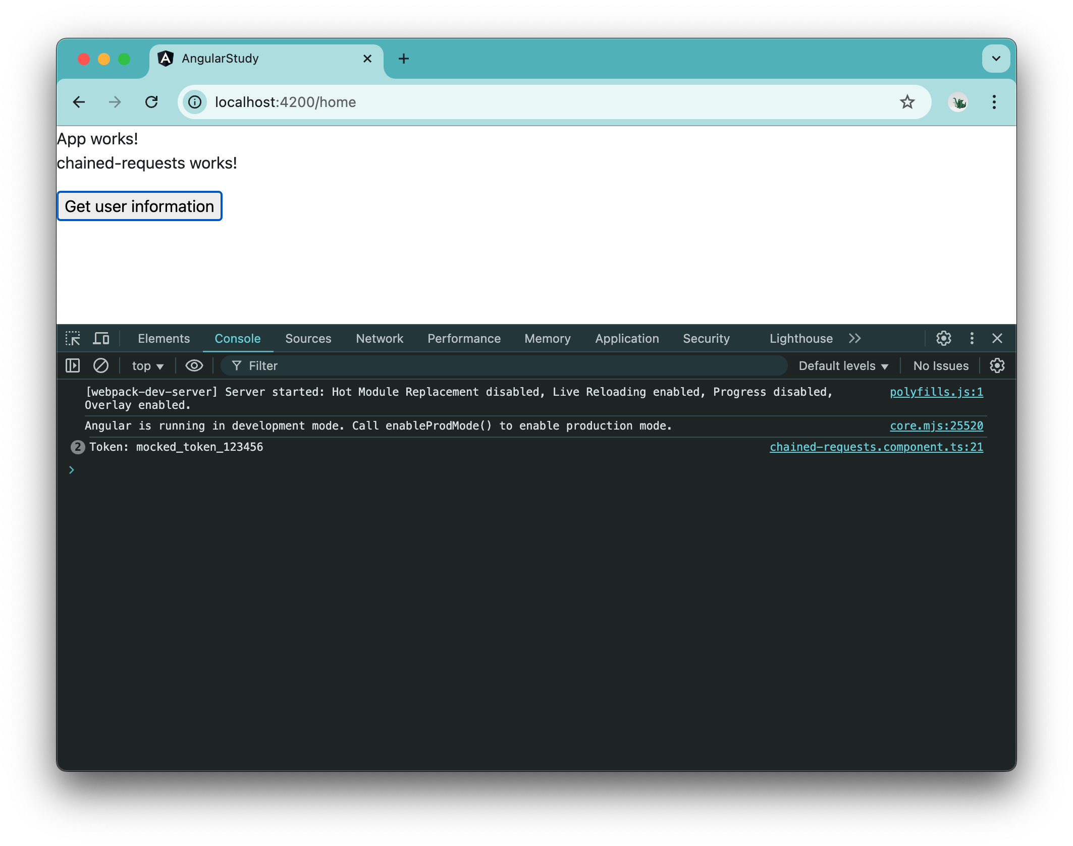Reload the page
The width and height of the screenshot is (1073, 846).
point(152,102)
